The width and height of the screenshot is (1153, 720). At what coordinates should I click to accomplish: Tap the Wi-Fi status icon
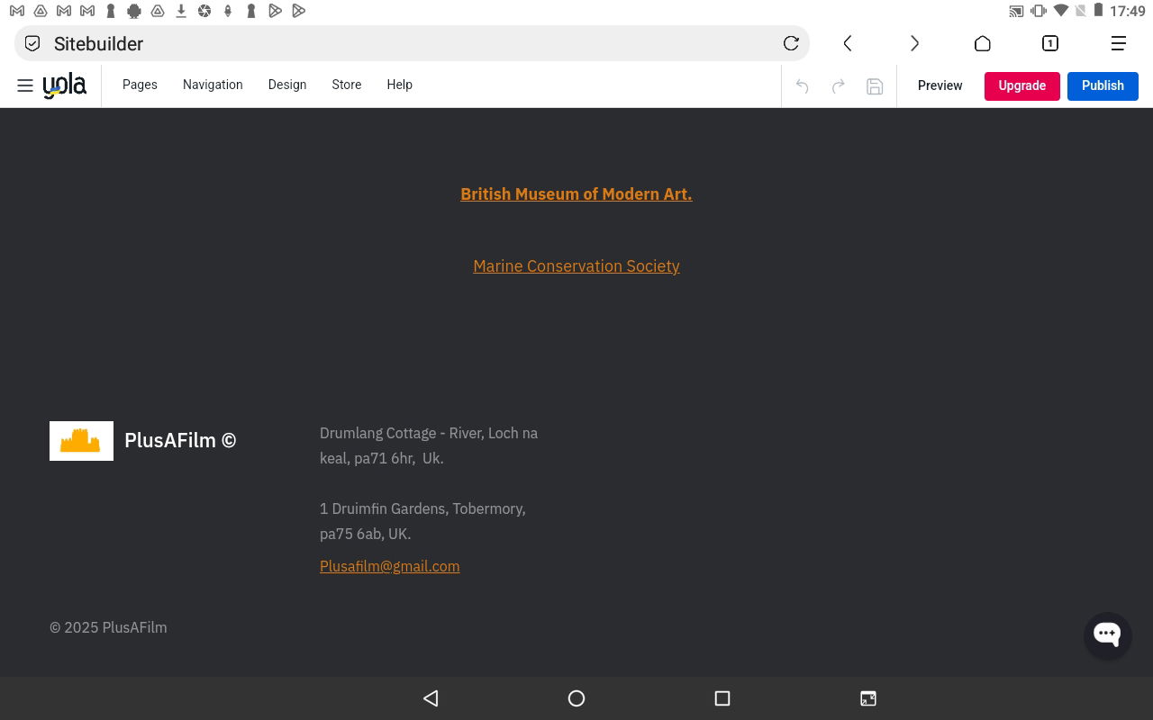click(1061, 12)
